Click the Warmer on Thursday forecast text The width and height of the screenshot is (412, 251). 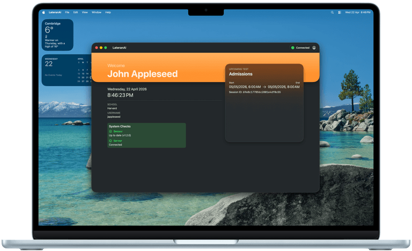(x=55, y=43)
